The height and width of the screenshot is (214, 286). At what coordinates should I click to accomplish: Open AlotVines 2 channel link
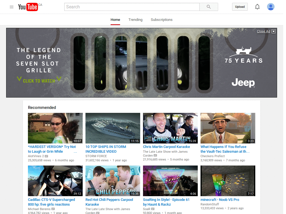pos(36,156)
